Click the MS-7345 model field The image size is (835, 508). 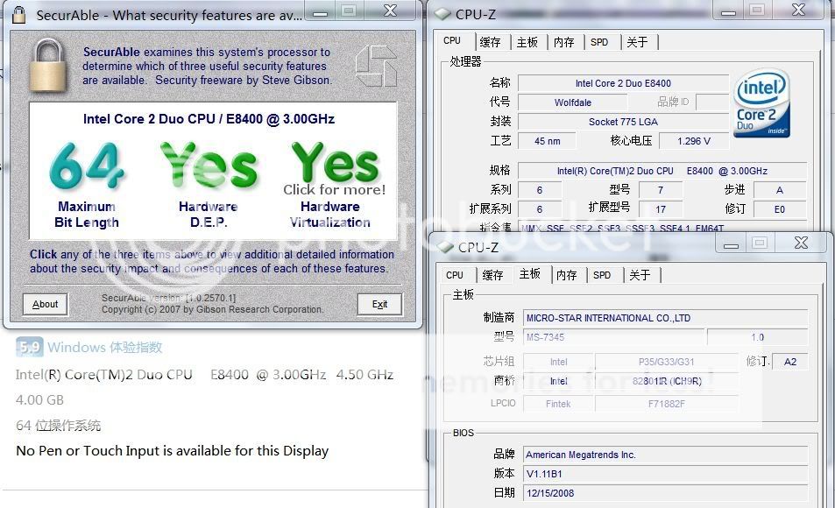tap(613, 337)
